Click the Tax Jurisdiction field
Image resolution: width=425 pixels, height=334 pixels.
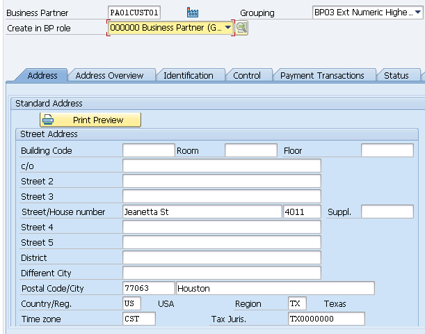tap(326, 319)
